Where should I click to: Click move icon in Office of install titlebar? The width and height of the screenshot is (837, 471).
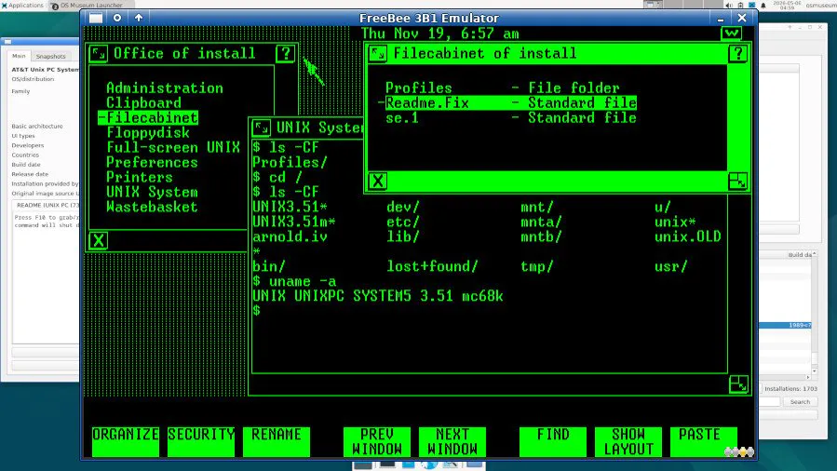pos(99,53)
